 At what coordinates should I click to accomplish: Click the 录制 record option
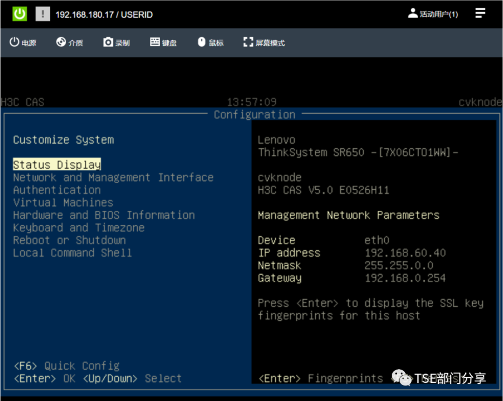click(116, 42)
